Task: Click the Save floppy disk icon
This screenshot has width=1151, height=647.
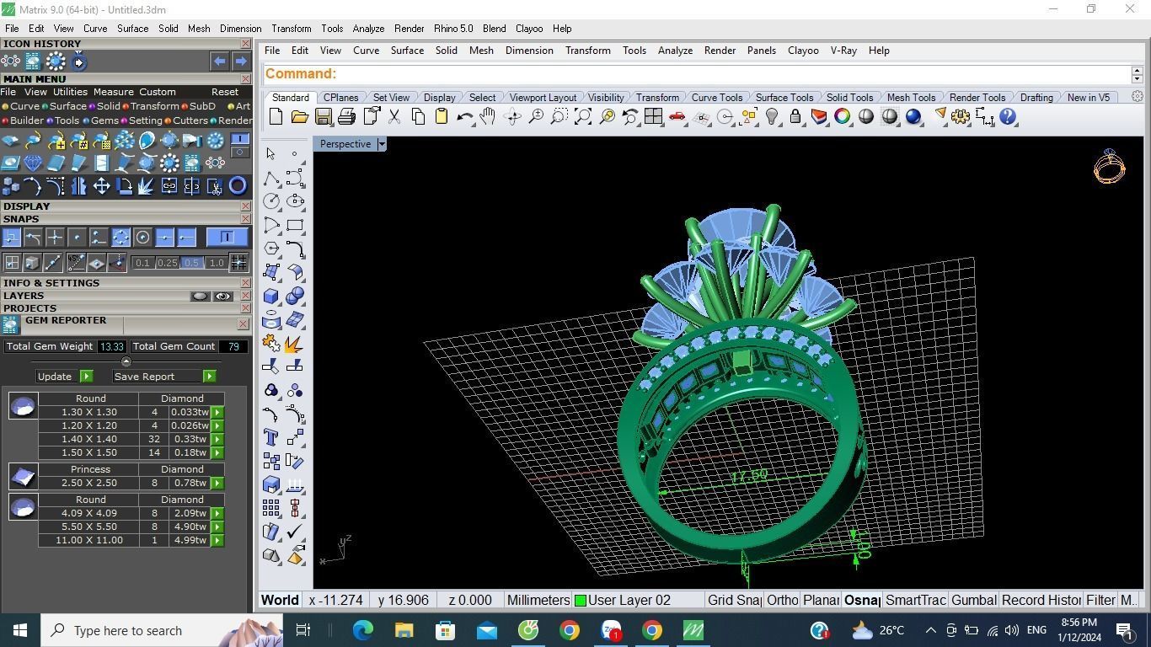Action: click(323, 117)
